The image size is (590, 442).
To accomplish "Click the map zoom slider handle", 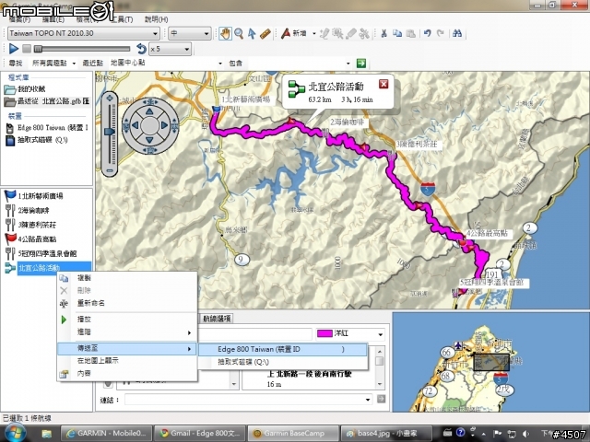I will click(110, 132).
